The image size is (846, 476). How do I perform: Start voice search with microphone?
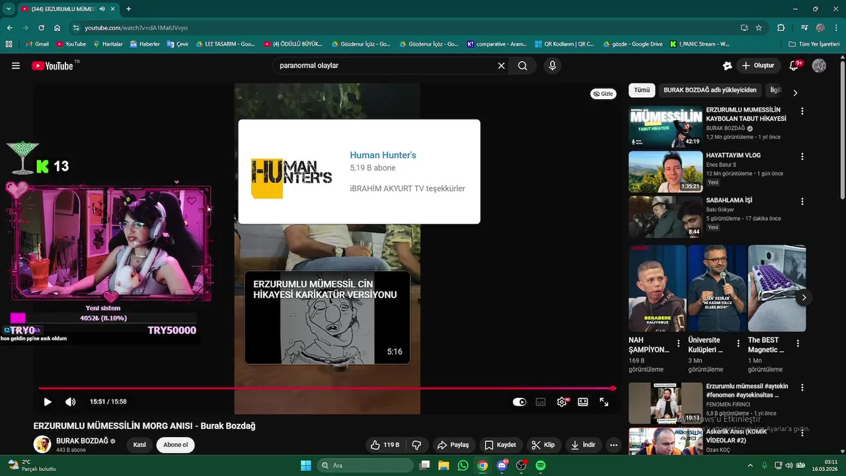[x=553, y=65]
